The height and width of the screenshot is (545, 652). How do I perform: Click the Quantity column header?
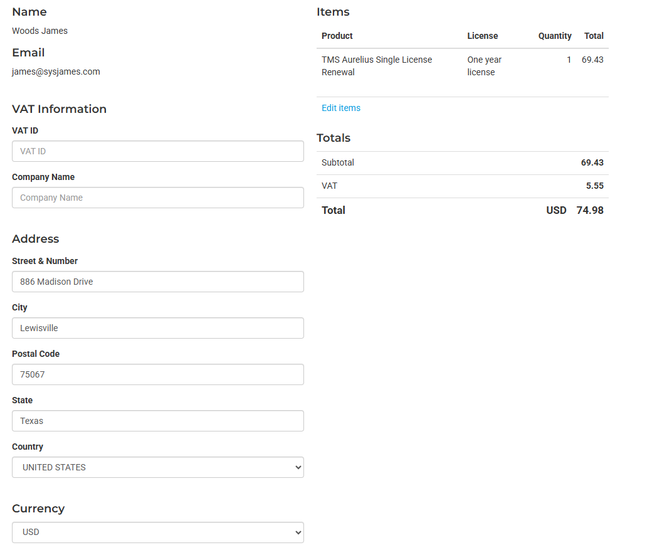(x=554, y=36)
